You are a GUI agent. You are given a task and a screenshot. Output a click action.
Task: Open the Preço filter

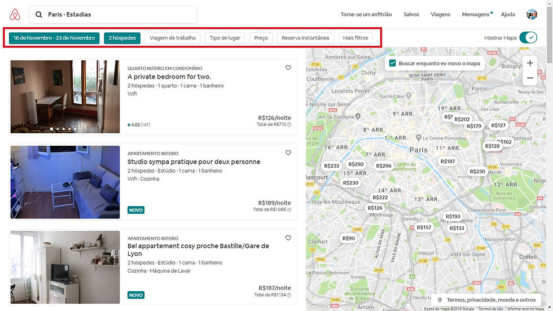[261, 38]
